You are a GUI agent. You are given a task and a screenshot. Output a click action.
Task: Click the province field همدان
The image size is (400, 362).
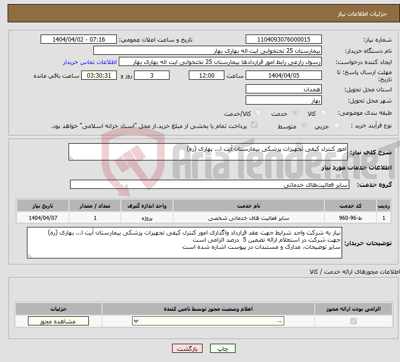point(283,89)
